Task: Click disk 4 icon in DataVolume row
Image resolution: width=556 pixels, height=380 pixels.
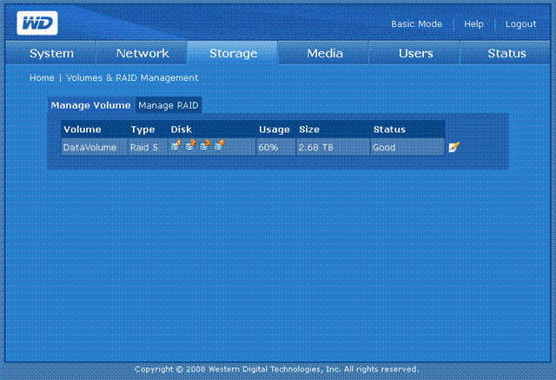Action: click(x=220, y=145)
